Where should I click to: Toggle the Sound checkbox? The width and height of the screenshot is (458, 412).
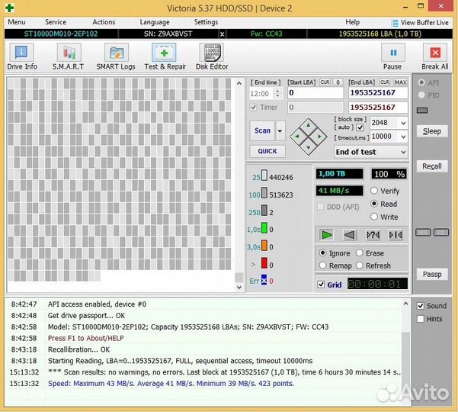[421, 306]
